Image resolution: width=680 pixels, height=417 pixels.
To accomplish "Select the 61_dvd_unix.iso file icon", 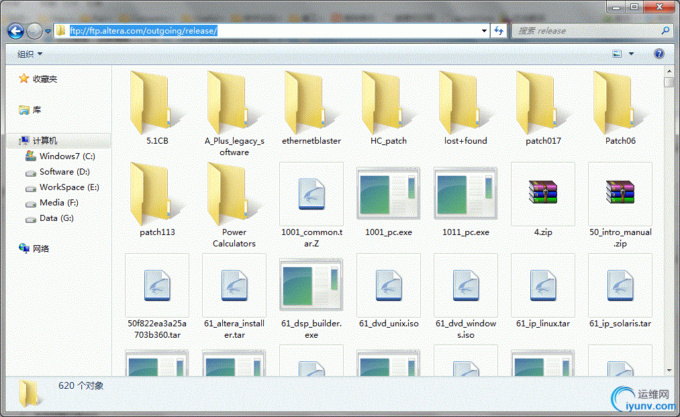I will point(389,285).
